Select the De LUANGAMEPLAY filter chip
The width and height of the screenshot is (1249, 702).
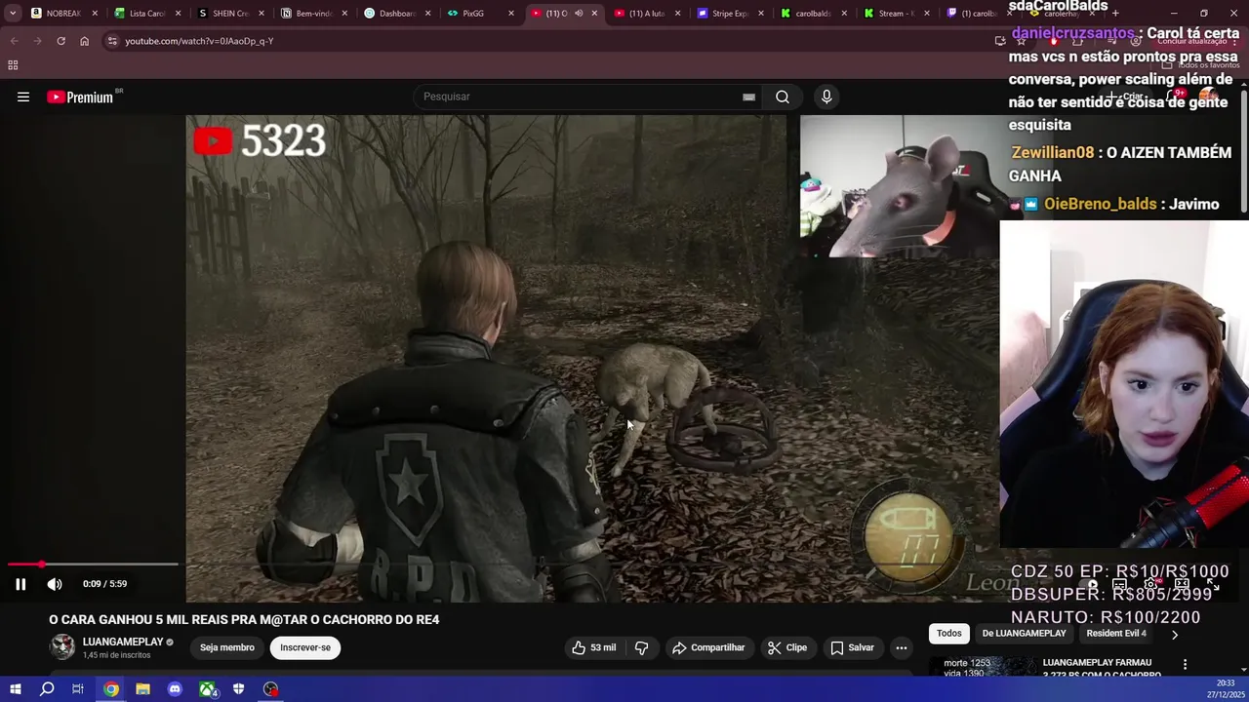coord(1024,634)
